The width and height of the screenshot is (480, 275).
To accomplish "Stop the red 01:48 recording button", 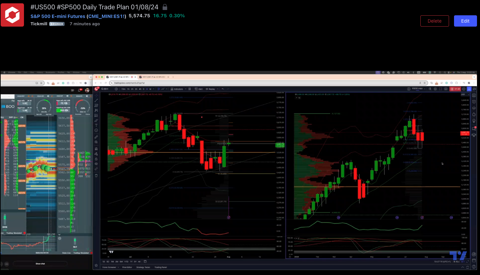I will 455,89.
